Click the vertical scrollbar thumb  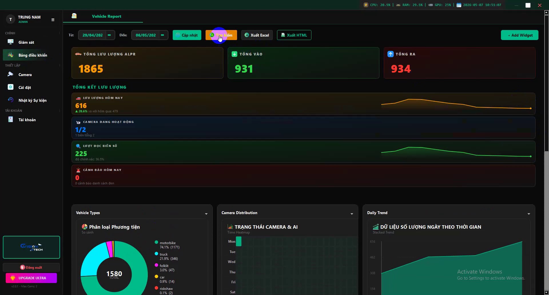546,83
